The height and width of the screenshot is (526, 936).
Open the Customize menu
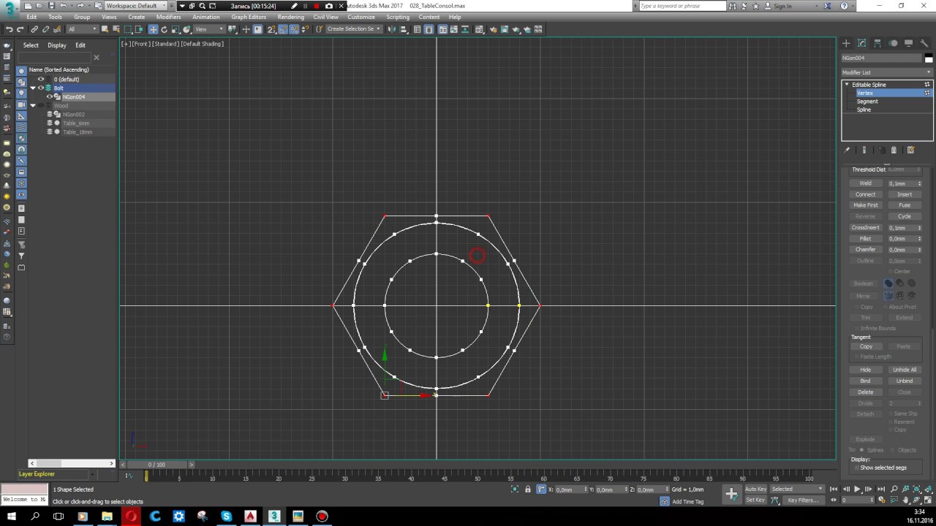click(361, 17)
